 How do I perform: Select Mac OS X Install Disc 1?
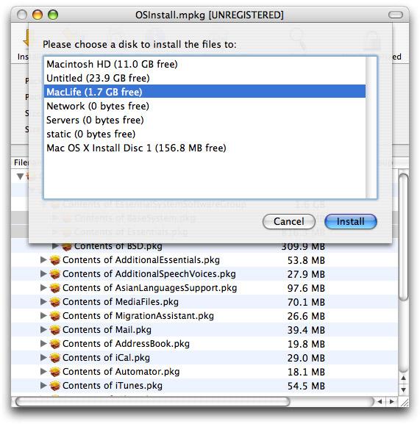pos(204,148)
